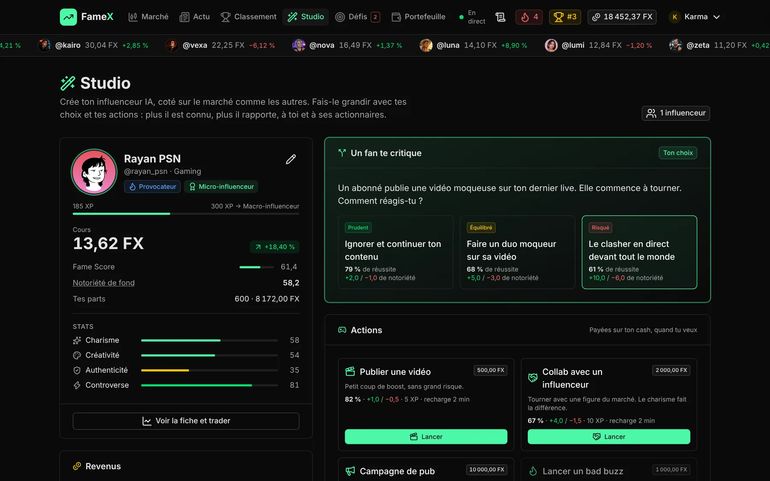Open the scroll/history icon in header
770x481 pixels.
500,17
